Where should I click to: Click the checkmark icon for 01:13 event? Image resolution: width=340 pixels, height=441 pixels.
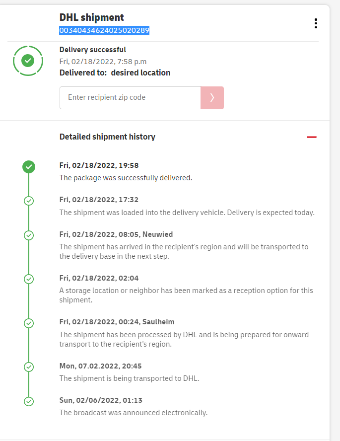[29, 401]
